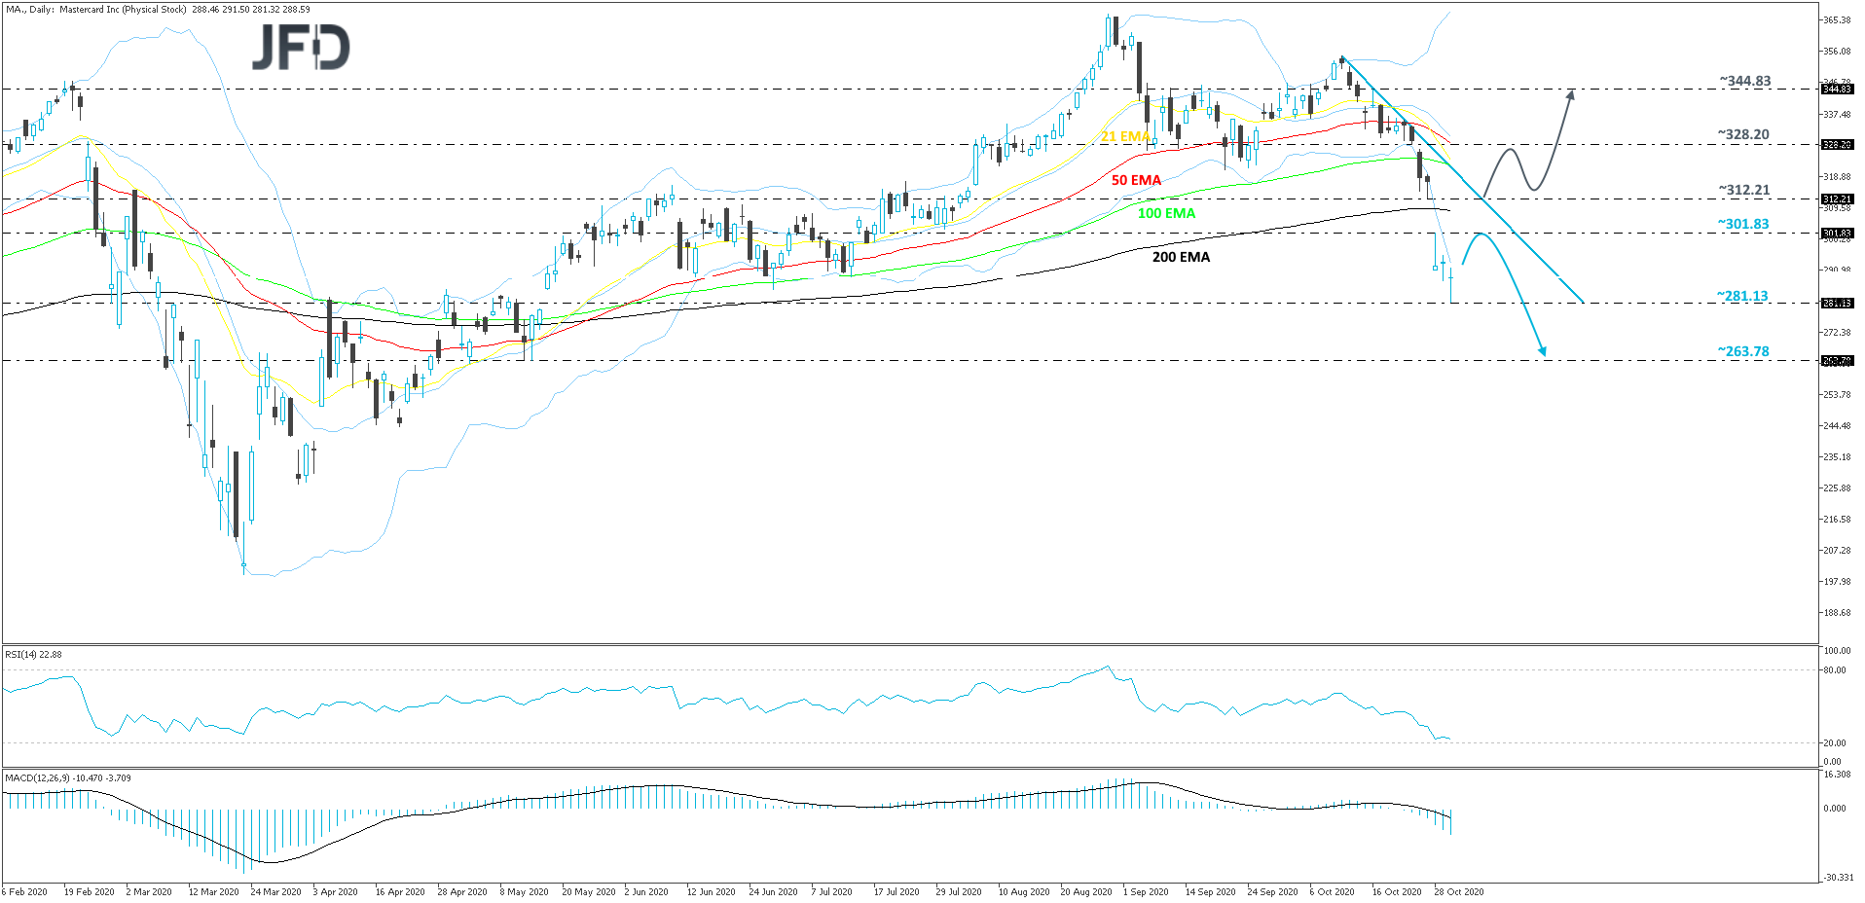Click the '~281.13' blue level label
1865x903 pixels.
pos(1742,296)
